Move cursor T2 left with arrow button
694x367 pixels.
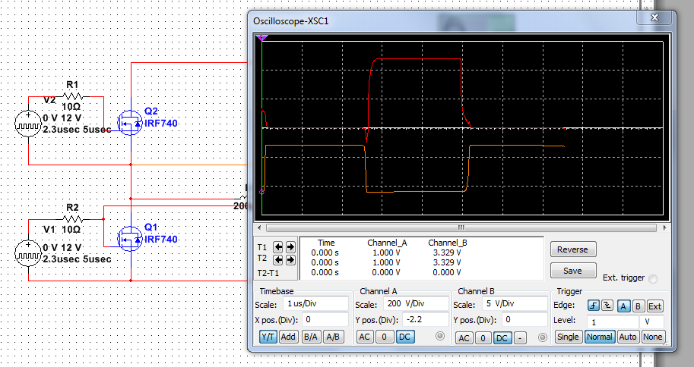tap(278, 259)
